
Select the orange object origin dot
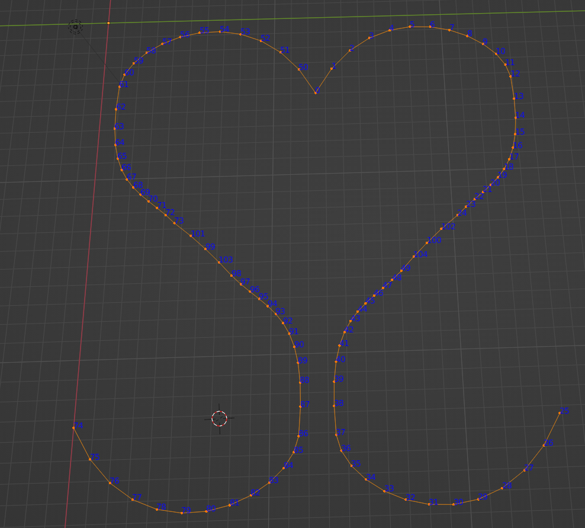(108, 23)
